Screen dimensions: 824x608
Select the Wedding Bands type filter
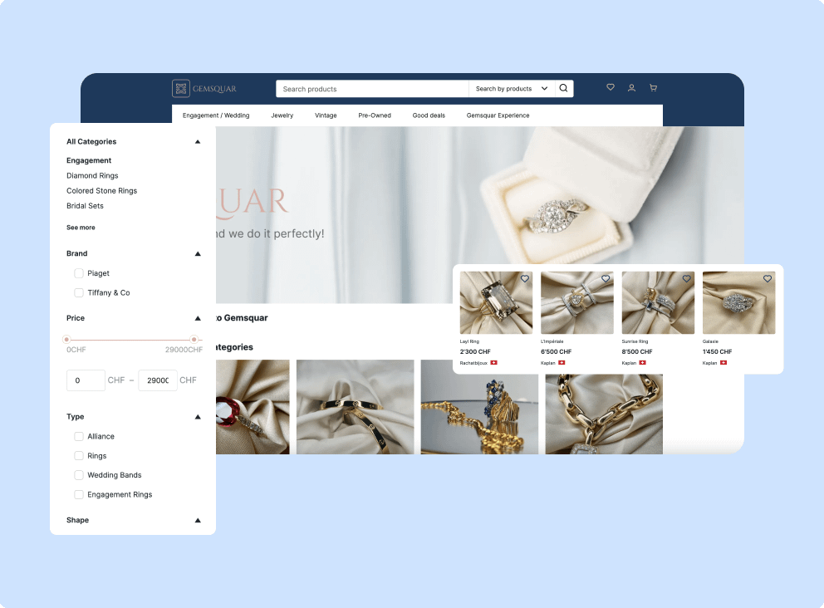(78, 474)
